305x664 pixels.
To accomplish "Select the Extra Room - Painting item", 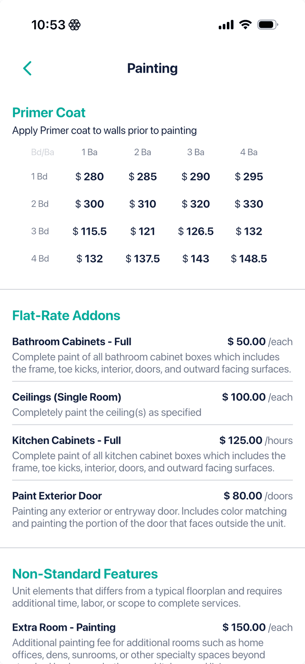I will coord(63,627).
